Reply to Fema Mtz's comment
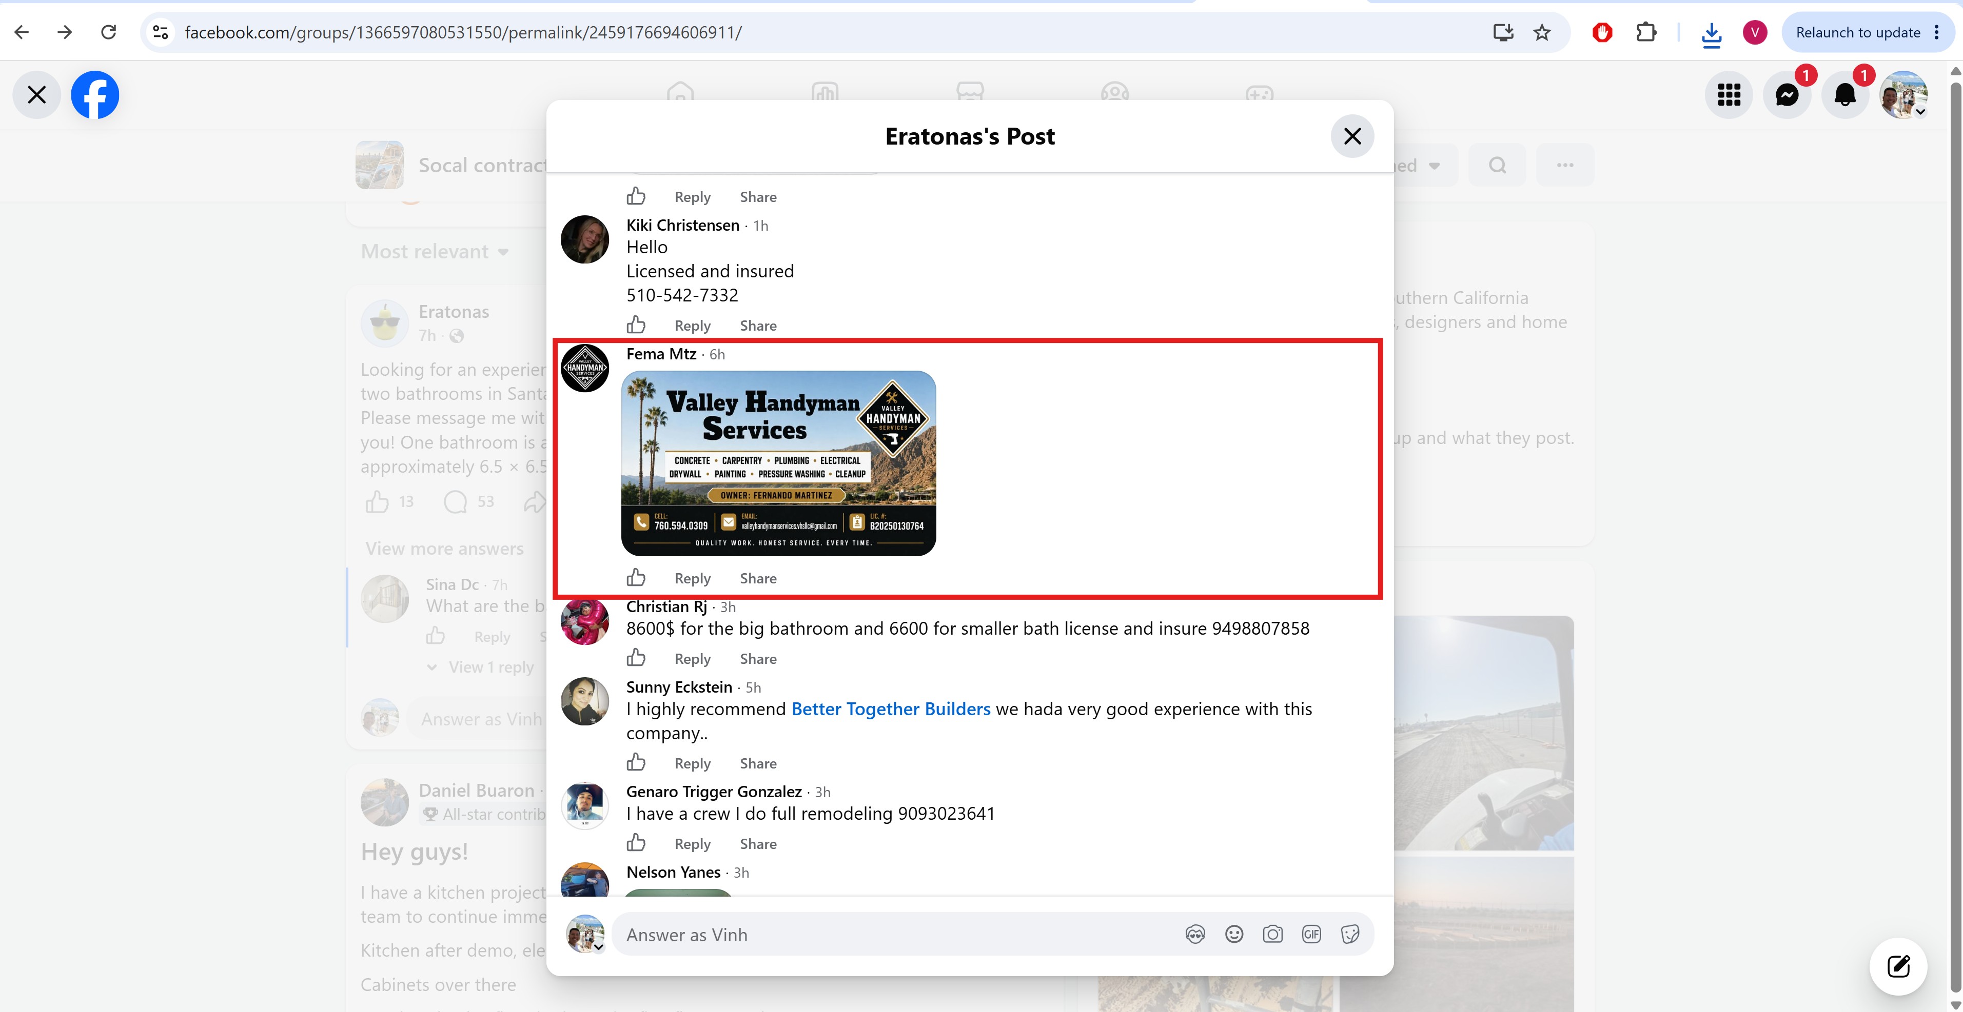Viewport: 1963px width, 1012px height. tap(692, 579)
